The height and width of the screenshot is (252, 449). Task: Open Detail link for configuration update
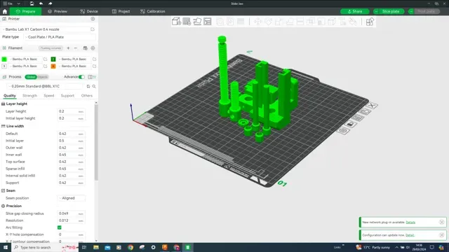click(x=410, y=235)
